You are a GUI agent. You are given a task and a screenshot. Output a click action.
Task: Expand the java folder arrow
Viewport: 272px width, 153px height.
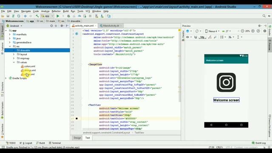10,38
